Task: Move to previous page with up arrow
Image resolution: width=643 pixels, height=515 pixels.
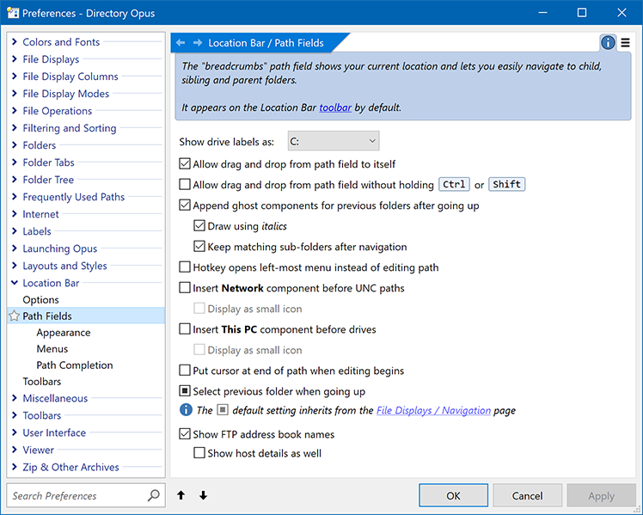Action: [181, 495]
